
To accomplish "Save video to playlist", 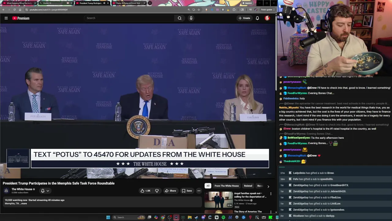I will pos(187,191).
